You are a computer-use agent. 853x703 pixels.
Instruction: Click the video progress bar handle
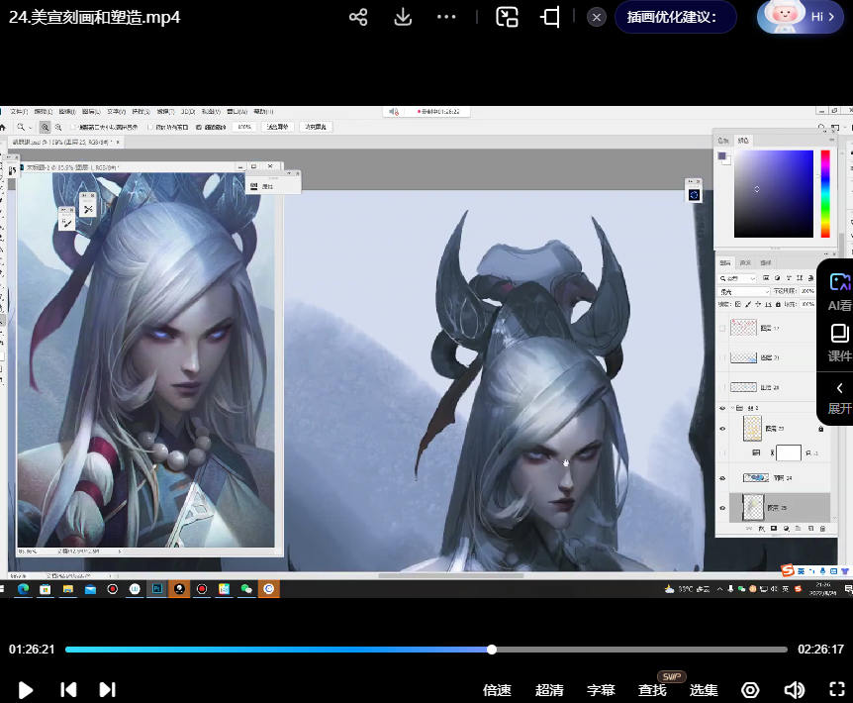click(492, 650)
